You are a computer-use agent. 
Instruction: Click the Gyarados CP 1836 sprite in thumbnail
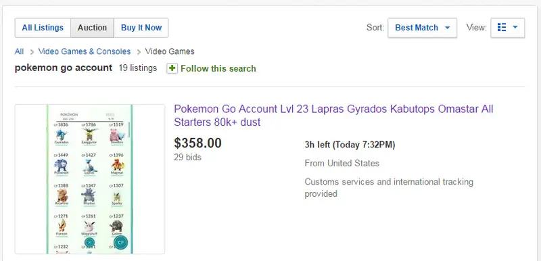[x=62, y=134]
